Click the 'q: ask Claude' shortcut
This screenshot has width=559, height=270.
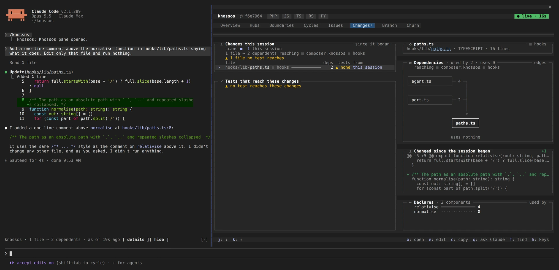pos(489,240)
